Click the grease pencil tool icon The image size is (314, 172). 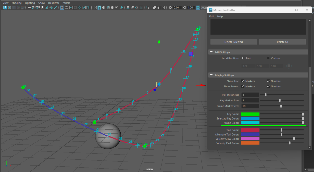(x=56, y=7)
